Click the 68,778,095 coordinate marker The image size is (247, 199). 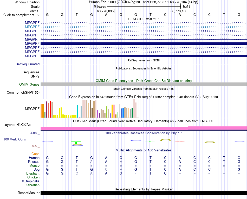pos(105,11)
